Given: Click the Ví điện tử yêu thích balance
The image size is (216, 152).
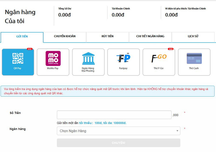Looking at the screenshot, I should [171, 15].
